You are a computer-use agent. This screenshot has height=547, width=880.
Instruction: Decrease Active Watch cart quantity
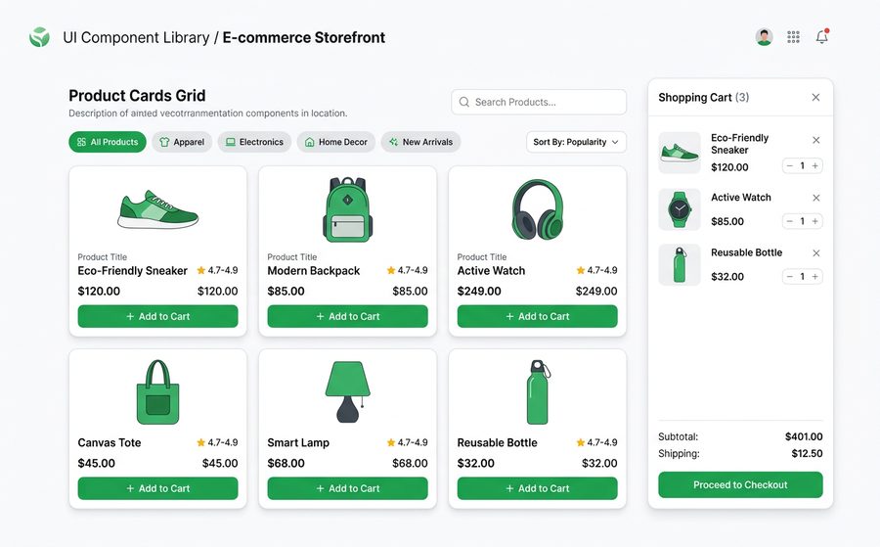(790, 221)
